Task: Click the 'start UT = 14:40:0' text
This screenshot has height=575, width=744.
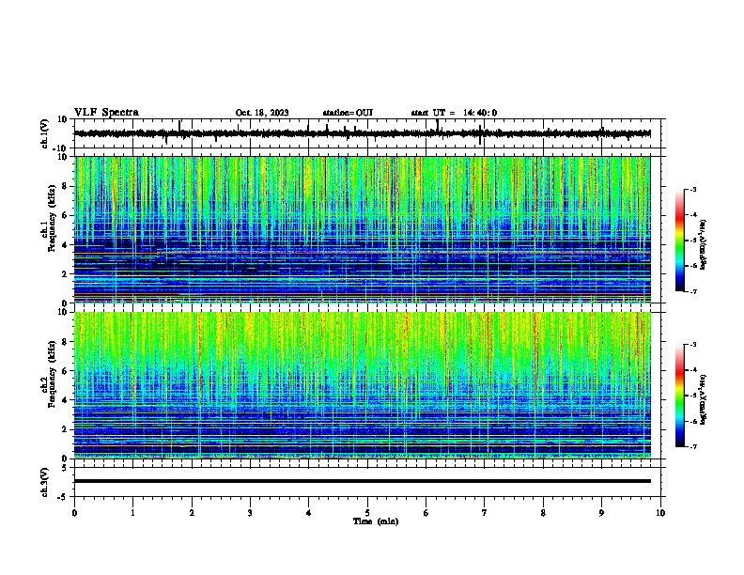Action: [x=454, y=113]
